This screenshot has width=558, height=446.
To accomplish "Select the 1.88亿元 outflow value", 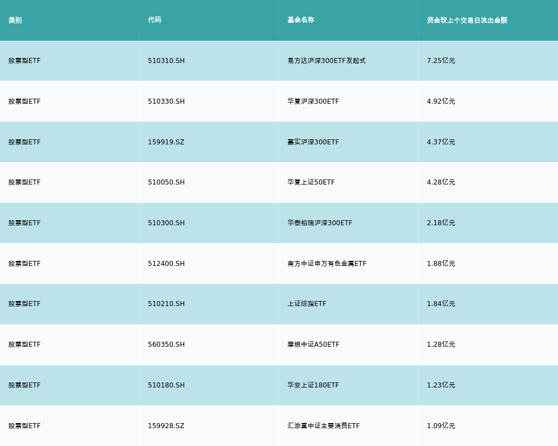I will pyautogui.click(x=441, y=264).
